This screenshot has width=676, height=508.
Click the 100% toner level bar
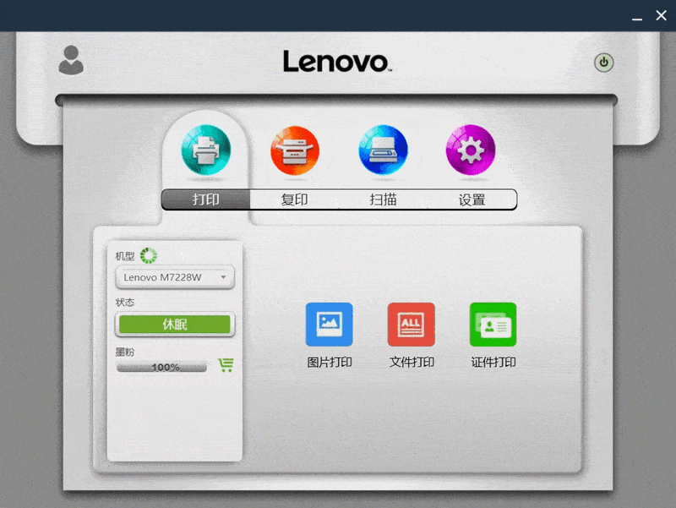click(161, 368)
